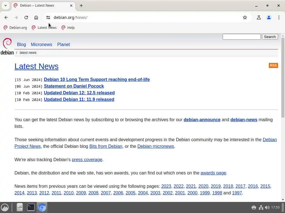Bookmark this page with the star icon

pos(245,17)
